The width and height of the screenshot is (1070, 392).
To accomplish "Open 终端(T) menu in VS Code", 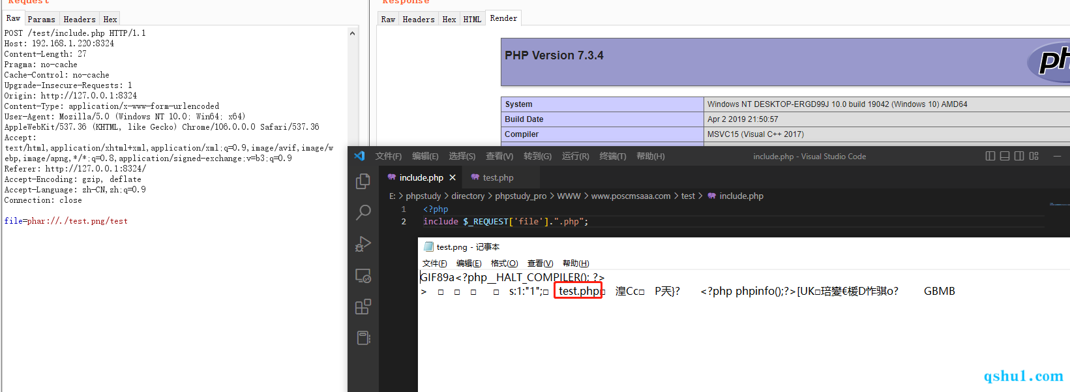I will (613, 156).
